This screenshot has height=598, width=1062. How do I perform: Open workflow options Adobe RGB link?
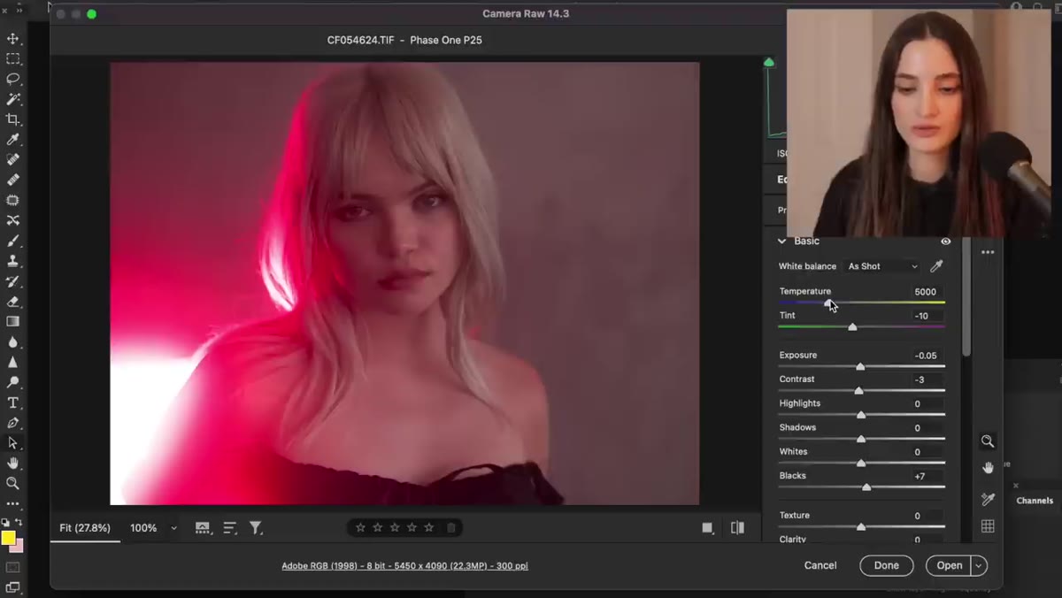[x=404, y=565]
